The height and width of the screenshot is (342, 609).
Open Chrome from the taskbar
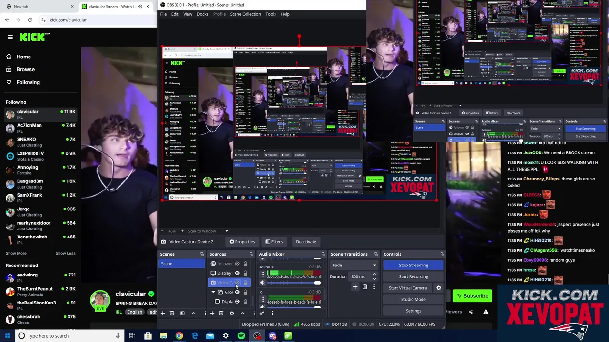(179, 336)
